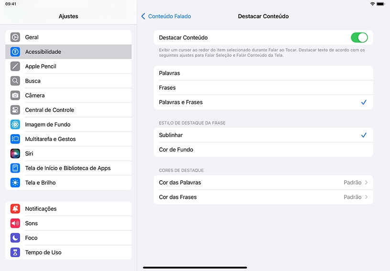Tap the Busca magnifier icon

click(15, 81)
